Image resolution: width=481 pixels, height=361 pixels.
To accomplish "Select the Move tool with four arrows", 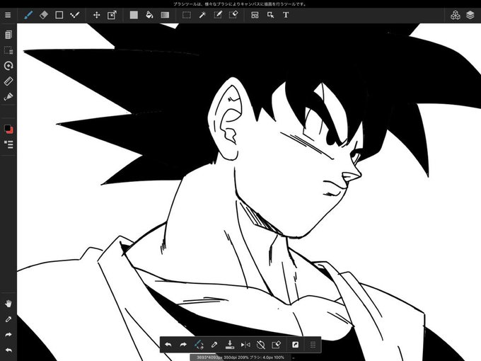I will click(97, 15).
